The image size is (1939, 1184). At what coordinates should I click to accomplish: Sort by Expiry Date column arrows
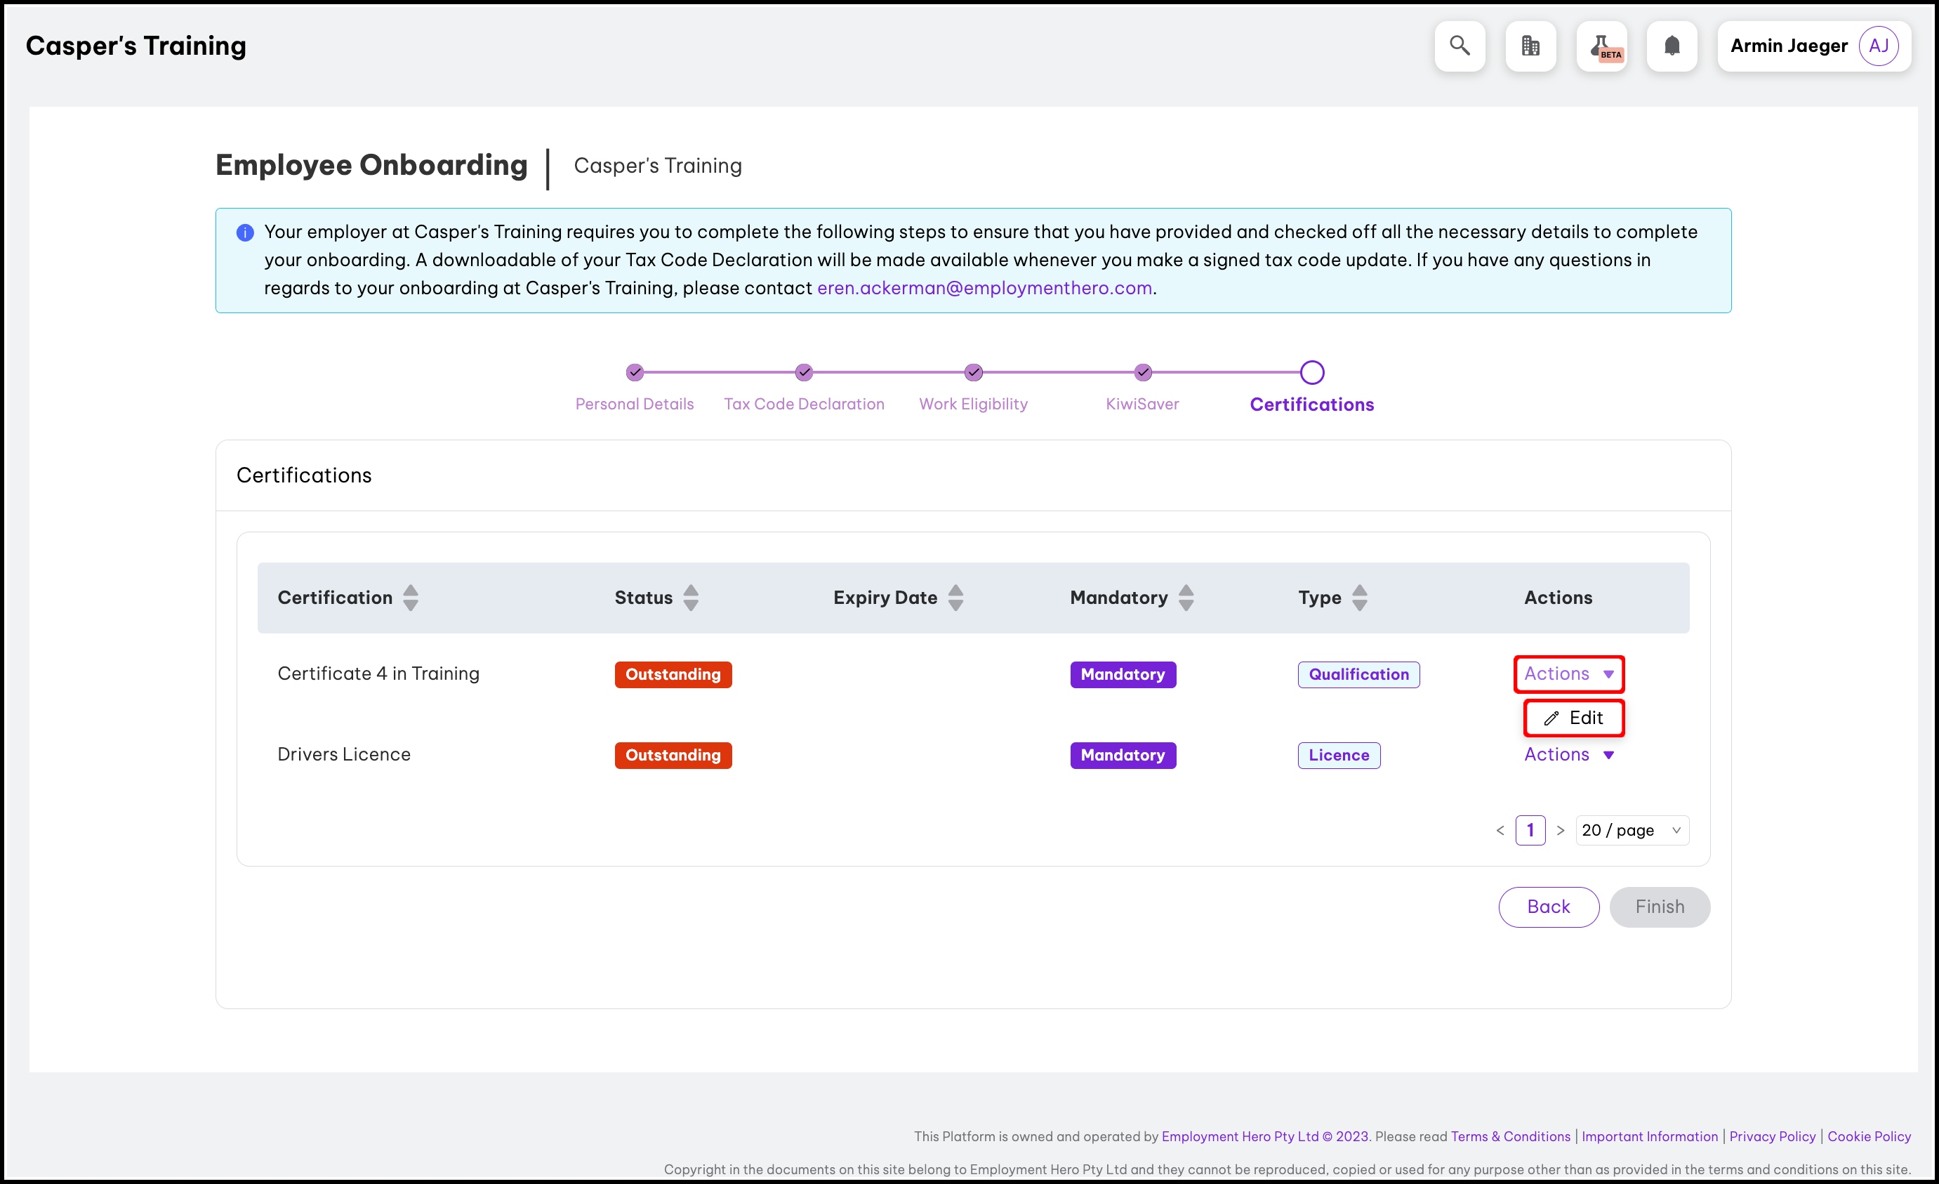955,598
